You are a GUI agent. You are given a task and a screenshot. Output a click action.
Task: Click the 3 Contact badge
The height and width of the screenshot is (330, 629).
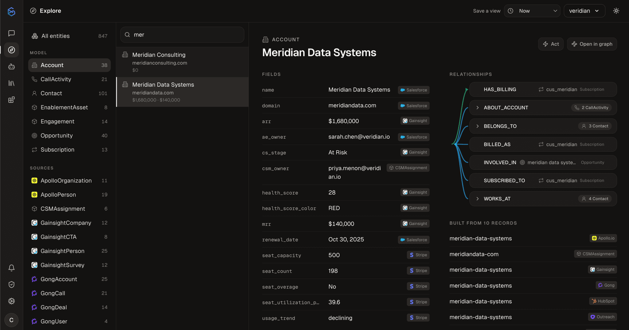tap(595, 126)
